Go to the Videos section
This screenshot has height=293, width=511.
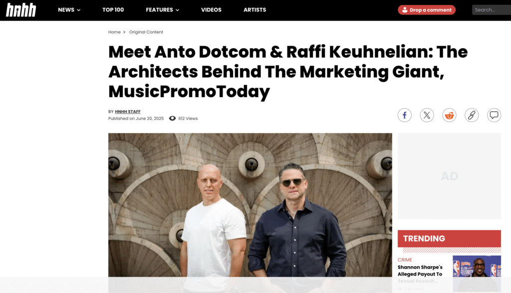pyautogui.click(x=211, y=10)
